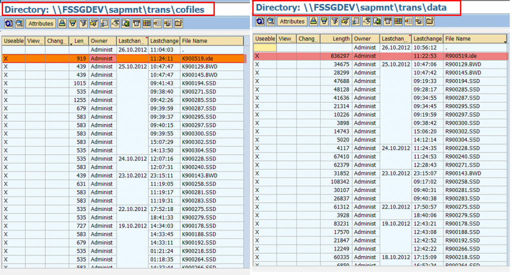The height and width of the screenshot is (275, 512).
Task: Click the spreadsheet export icon in cofiles toolbar
Action: pos(104,23)
